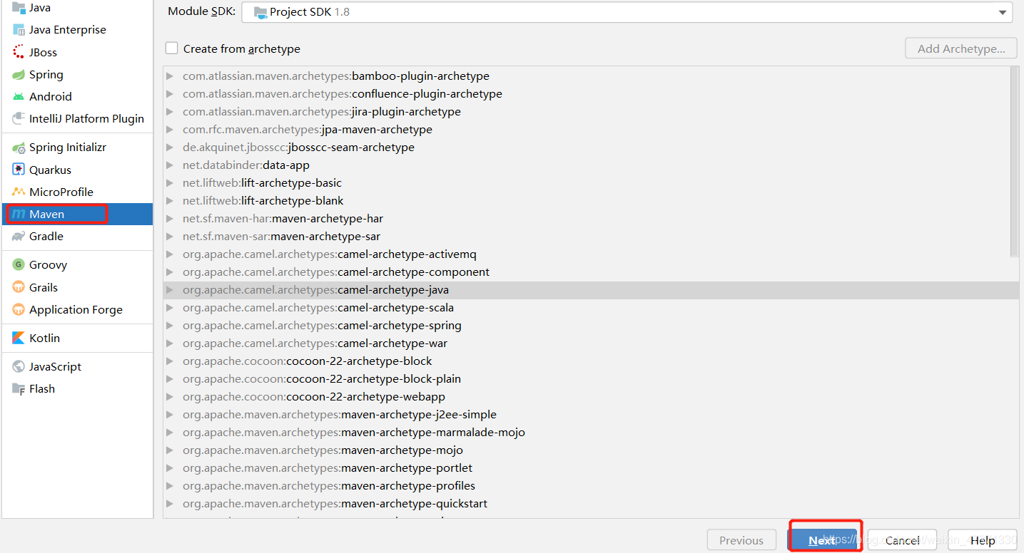Select Java Enterprise project type
The width and height of the screenshot is (1024, 553).
click(77, 30)
